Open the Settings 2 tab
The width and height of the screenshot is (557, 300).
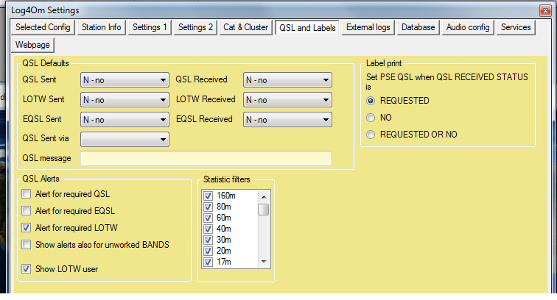pos(195,27)
